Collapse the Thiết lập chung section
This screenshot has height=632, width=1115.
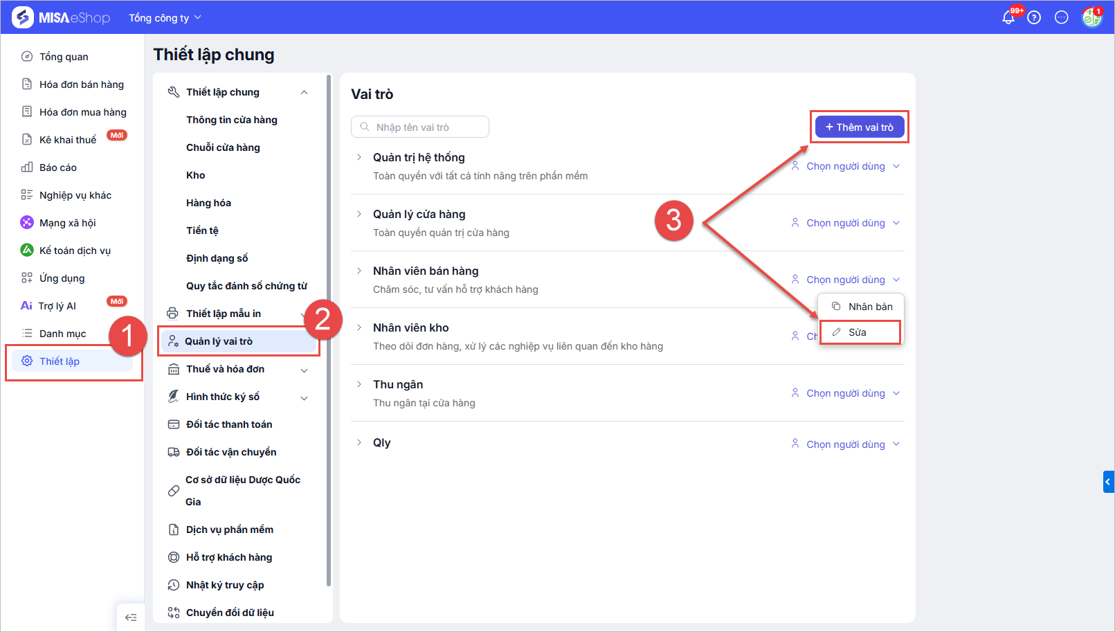coord(304,93)
